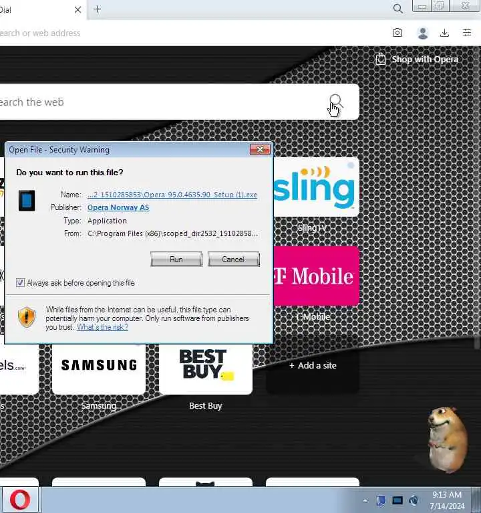Show hidden tray icons arrow

pos(365,500)
